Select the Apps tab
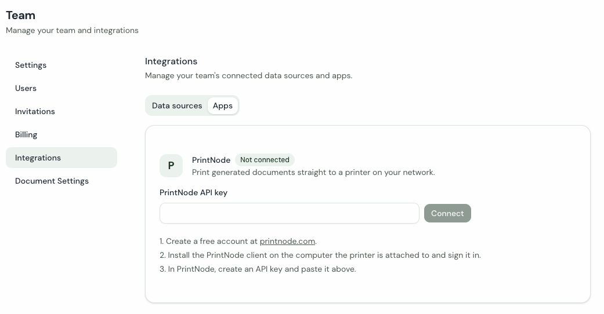604x314 pixels. [x=223, y=105]
